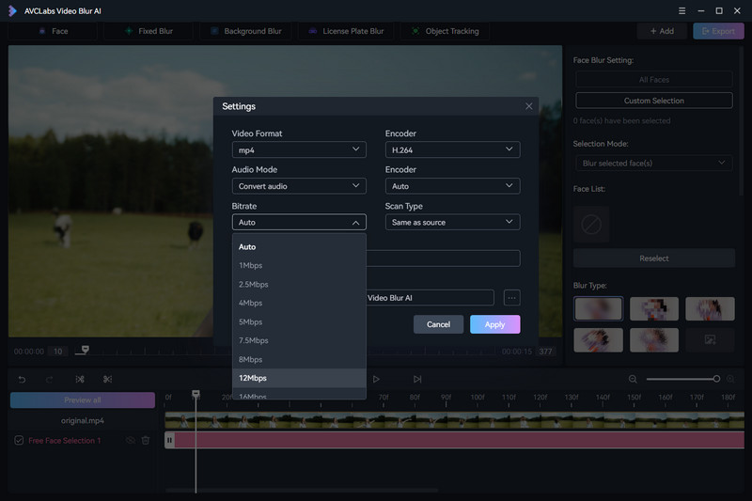Choose 5Mbps bitrate option

click(299, 321)
